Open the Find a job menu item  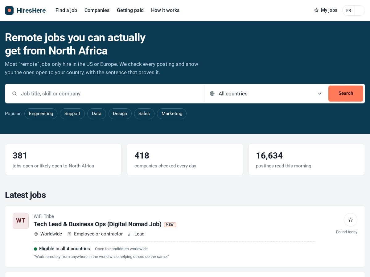66,10
